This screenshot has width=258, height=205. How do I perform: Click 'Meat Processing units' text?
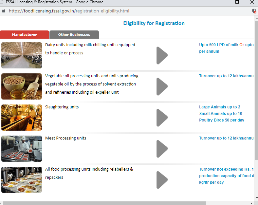click(66, 138)
